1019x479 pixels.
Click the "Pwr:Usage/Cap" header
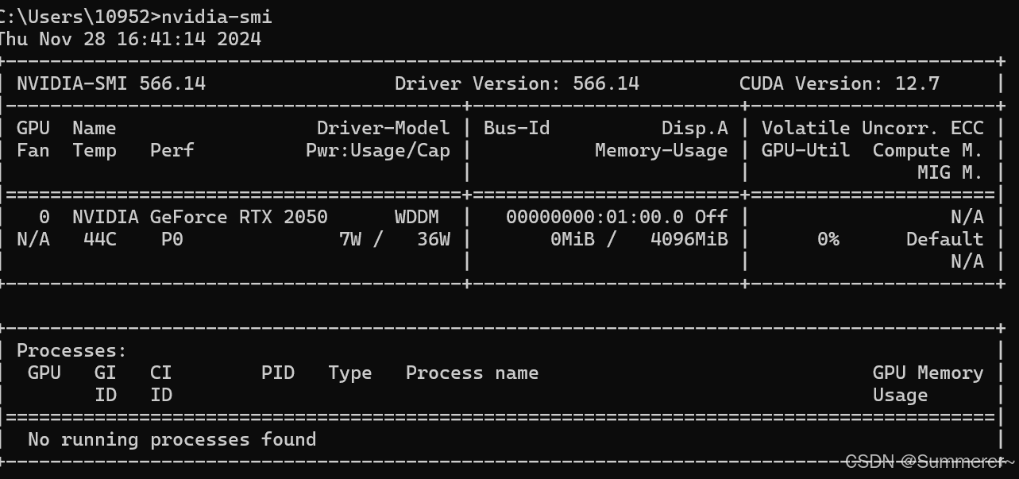(x=378, y=150)
